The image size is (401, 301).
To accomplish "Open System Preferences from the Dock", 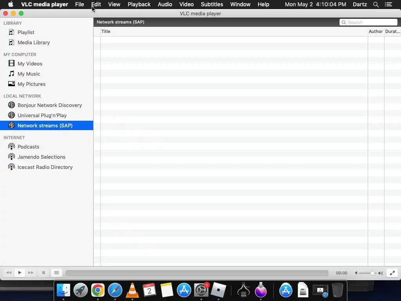I will point(201,290).
